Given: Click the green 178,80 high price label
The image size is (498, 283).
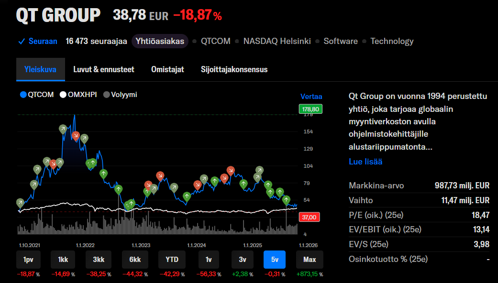Looking at the screenshot, I should tap(310, 109).
